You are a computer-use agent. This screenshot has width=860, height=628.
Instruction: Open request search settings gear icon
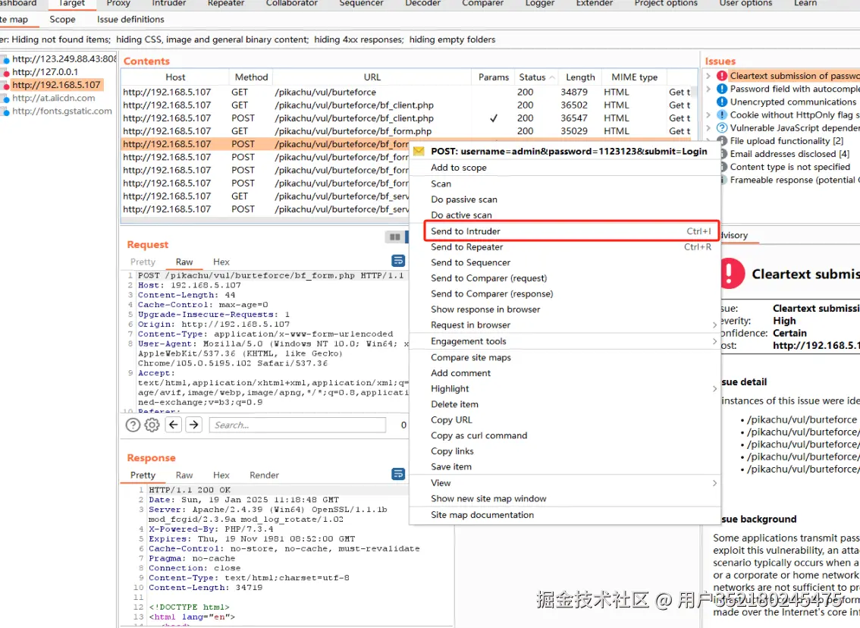point(152,425)
